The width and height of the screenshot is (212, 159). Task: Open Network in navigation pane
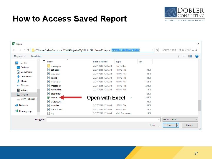pos(21,105)
